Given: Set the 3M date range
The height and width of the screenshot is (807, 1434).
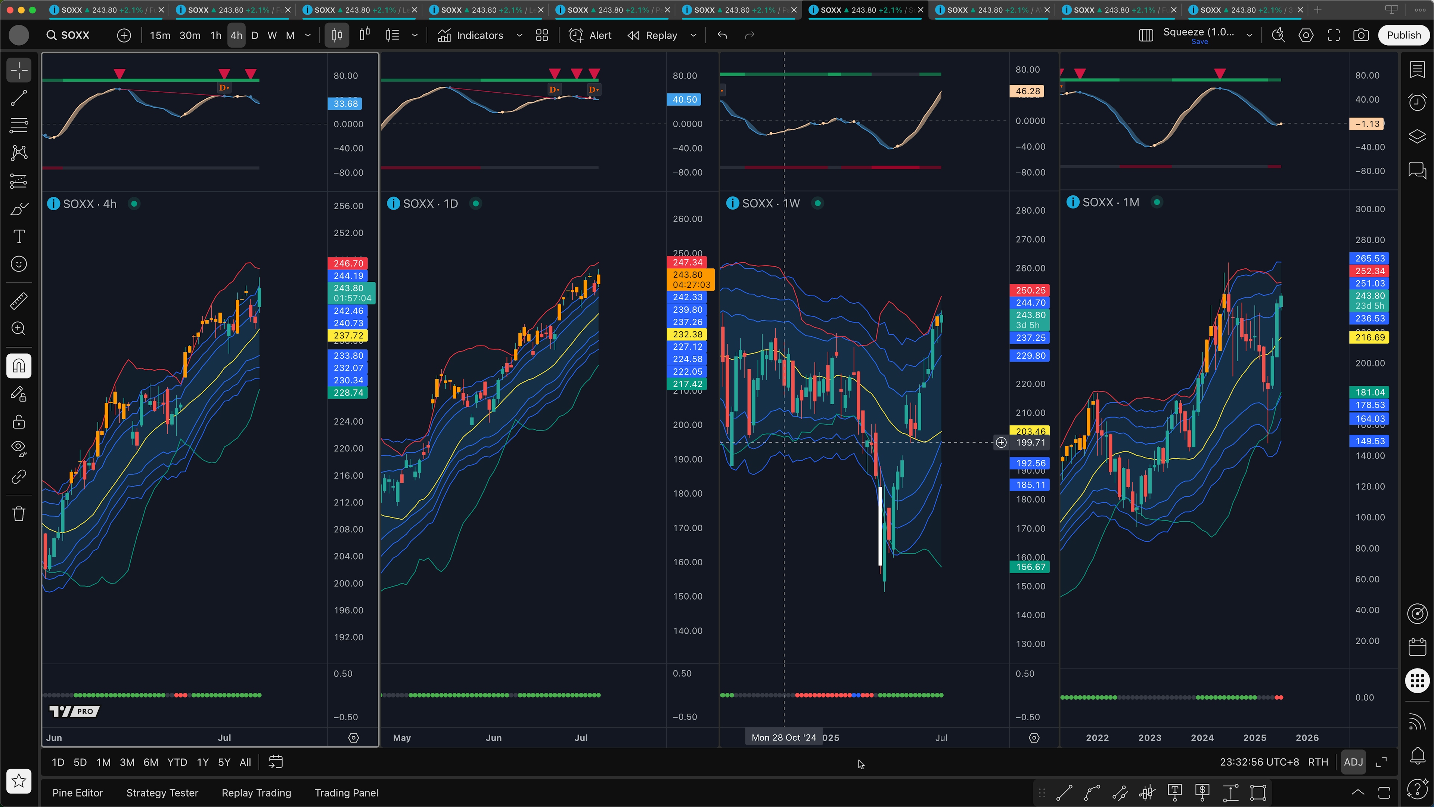Looking at the screenshot, I should click(x=127, y=763).
